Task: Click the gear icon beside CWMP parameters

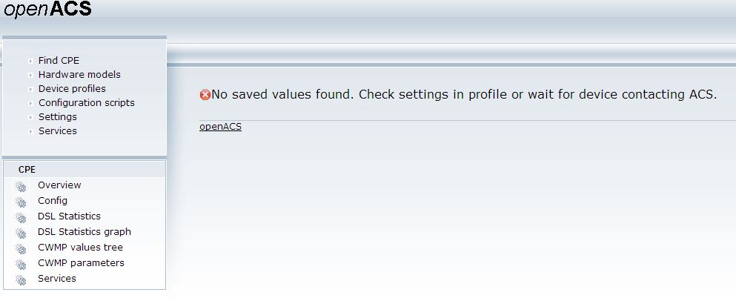Action: [x=21, y=264]
